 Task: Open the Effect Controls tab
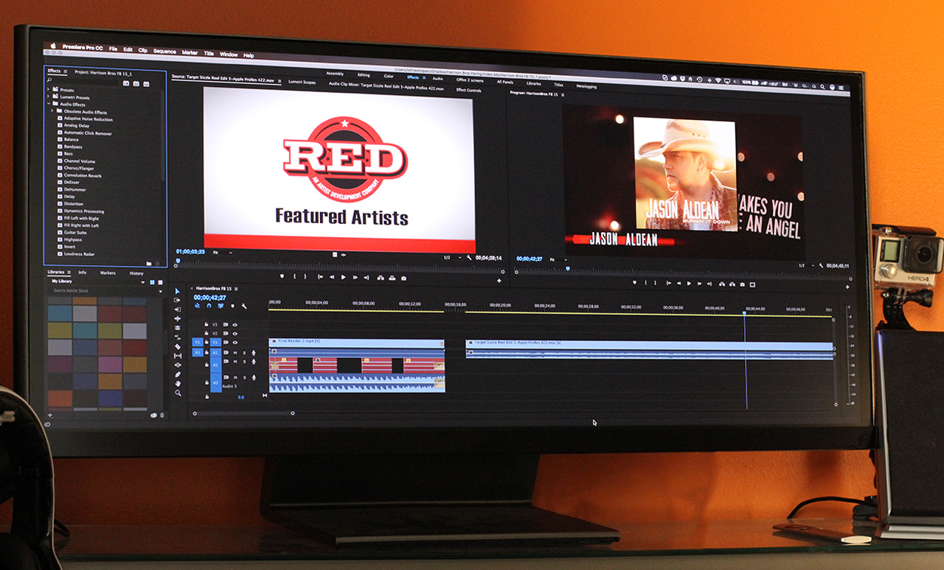[x=468, y=90]
